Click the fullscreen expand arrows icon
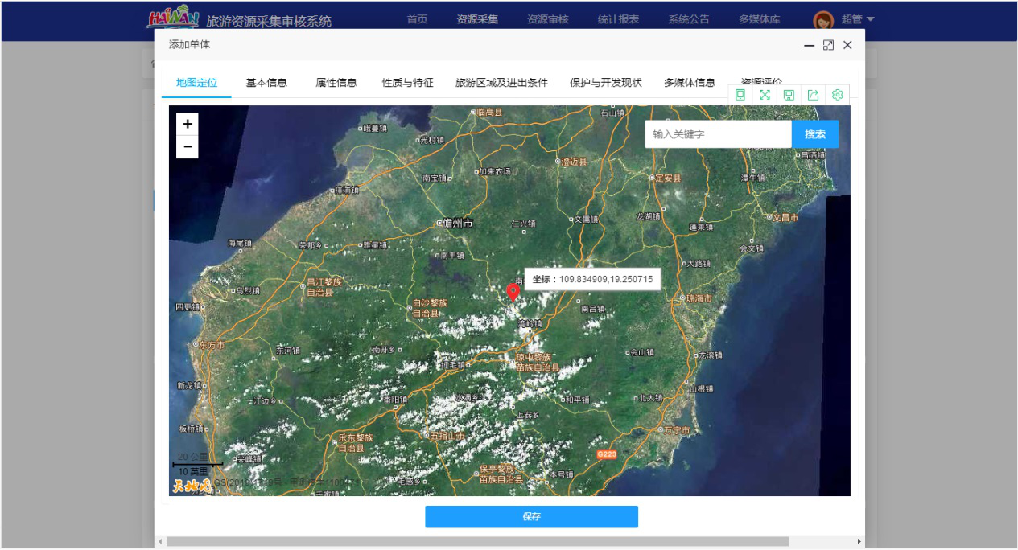Screen dimensions: 1018x550 [765, 95]
